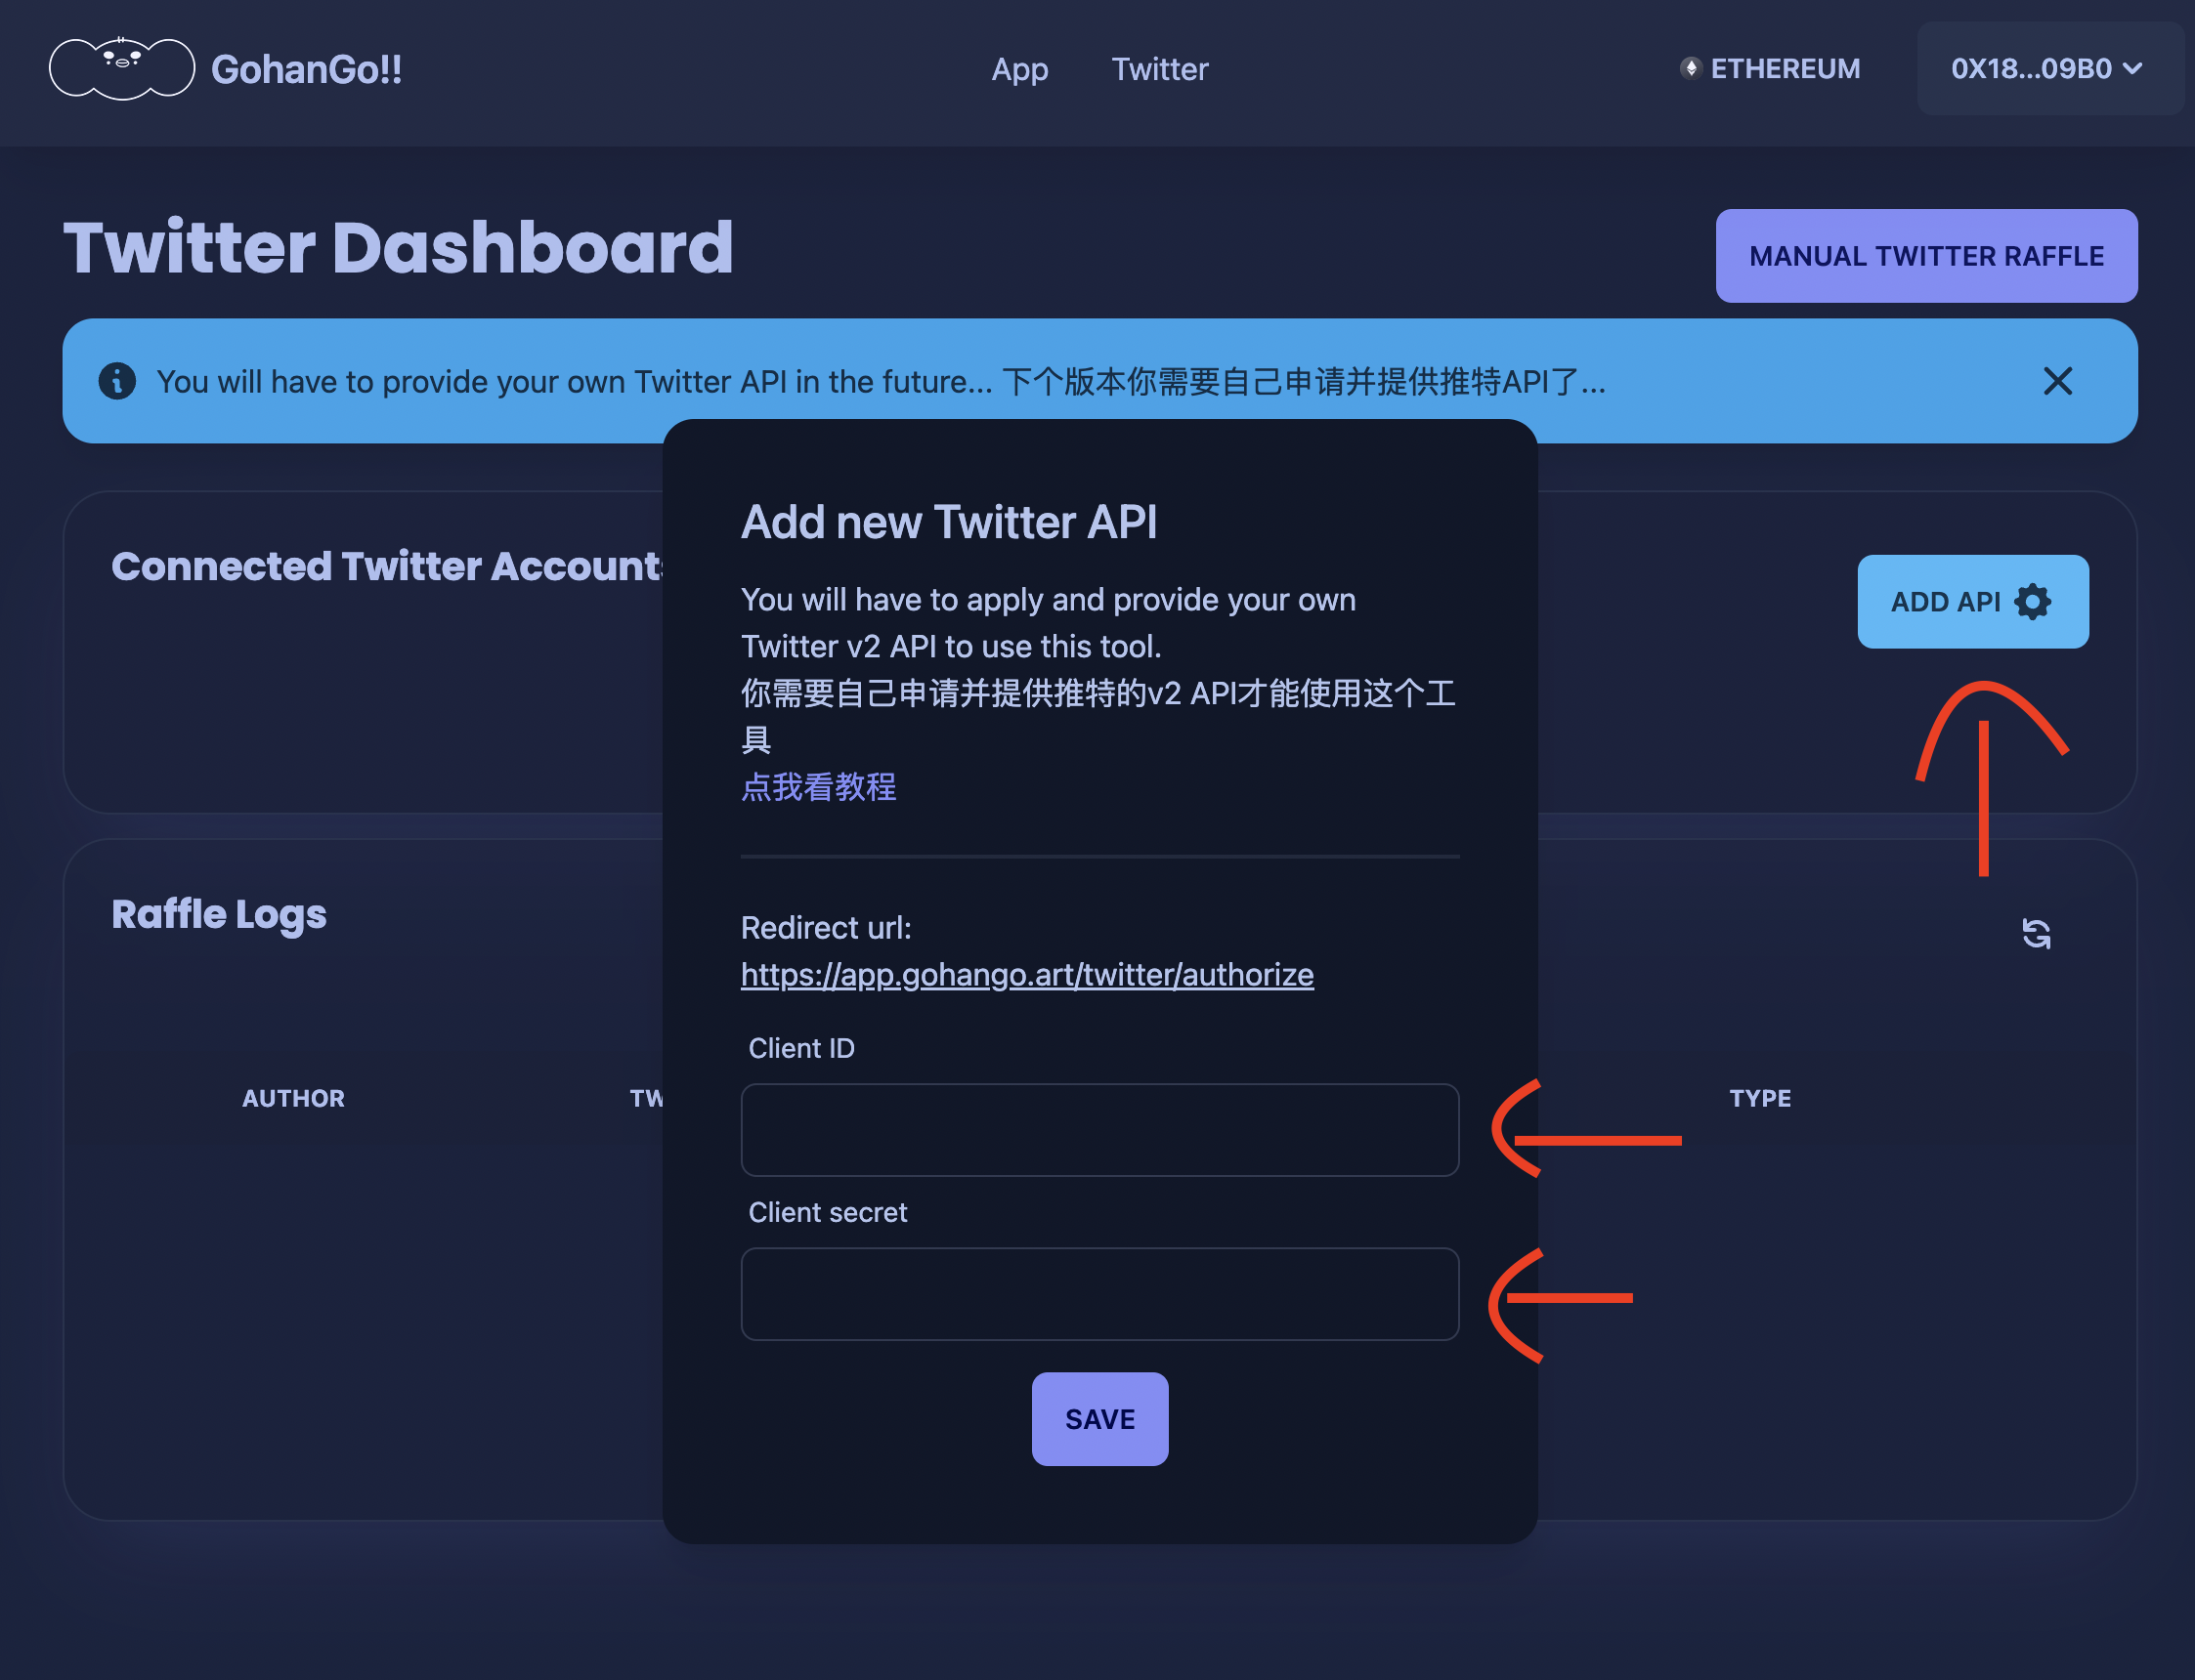
Task: Click the ADD API button
Action: [1972, 602]
